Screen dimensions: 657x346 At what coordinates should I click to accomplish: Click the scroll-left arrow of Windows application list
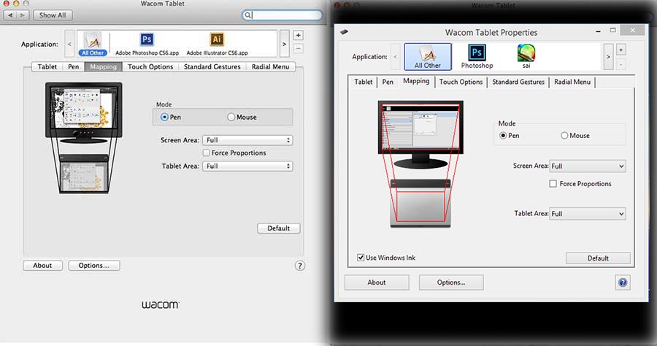(395, 56)
